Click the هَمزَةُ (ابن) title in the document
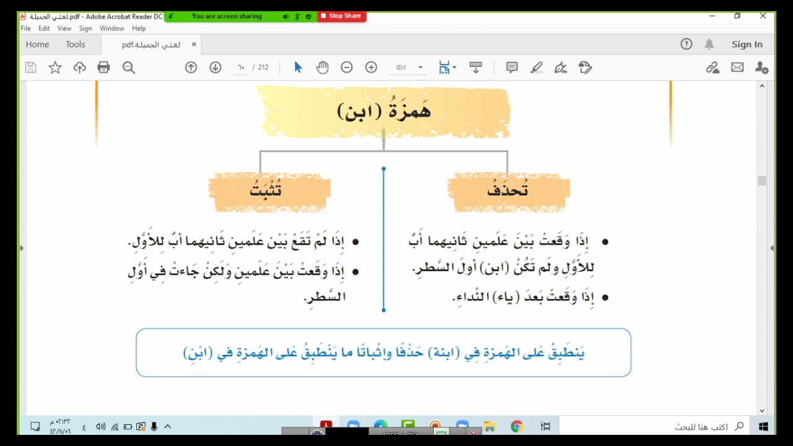The height and width of the screenshot is (446, 793). pos(383,110)
